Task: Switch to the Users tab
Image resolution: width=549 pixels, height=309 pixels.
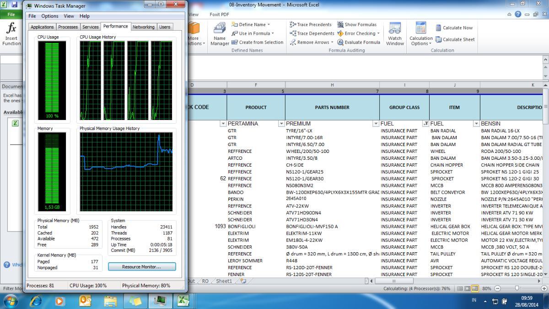Action: click(165, 27)
